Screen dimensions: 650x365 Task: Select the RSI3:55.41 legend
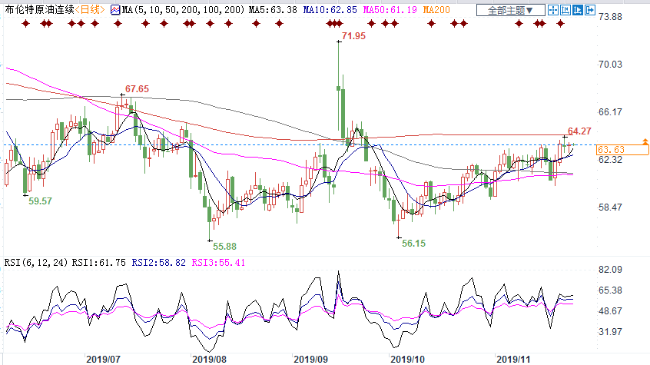(218, 263)
